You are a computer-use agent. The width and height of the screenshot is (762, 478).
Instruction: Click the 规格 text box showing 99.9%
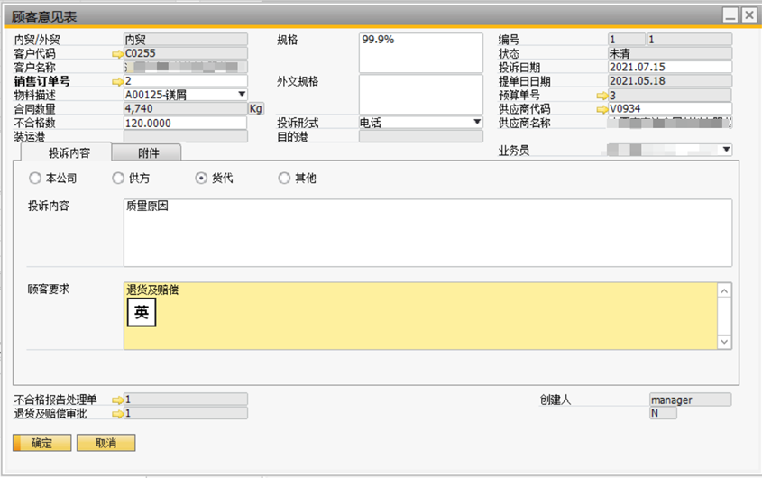pos(421,53)
